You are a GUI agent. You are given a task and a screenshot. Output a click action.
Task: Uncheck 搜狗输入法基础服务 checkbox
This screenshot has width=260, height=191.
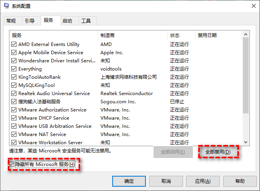[x=14, y=101]
